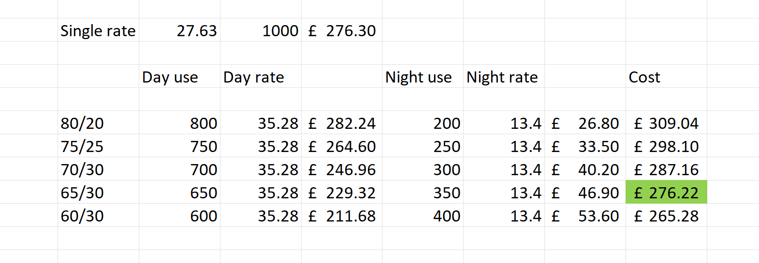The width and height of the screenshot is (759, 263).
Task: Click the green highlighted £276.22 cell
Action: click(x=666, y=193)
